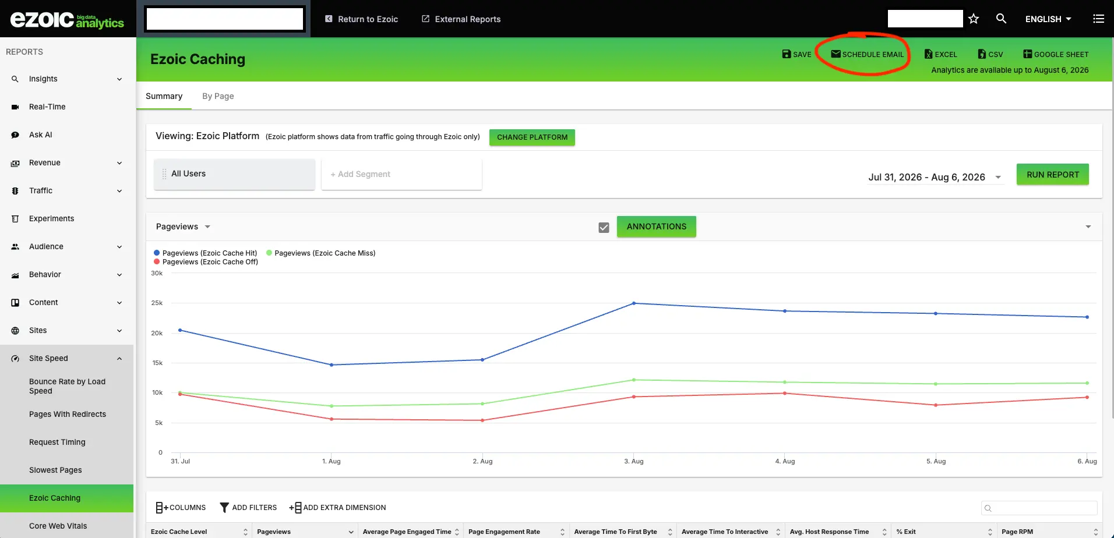1114x538 pixels.
Task: Click the Save disk icon
Action: click(787, 54)
